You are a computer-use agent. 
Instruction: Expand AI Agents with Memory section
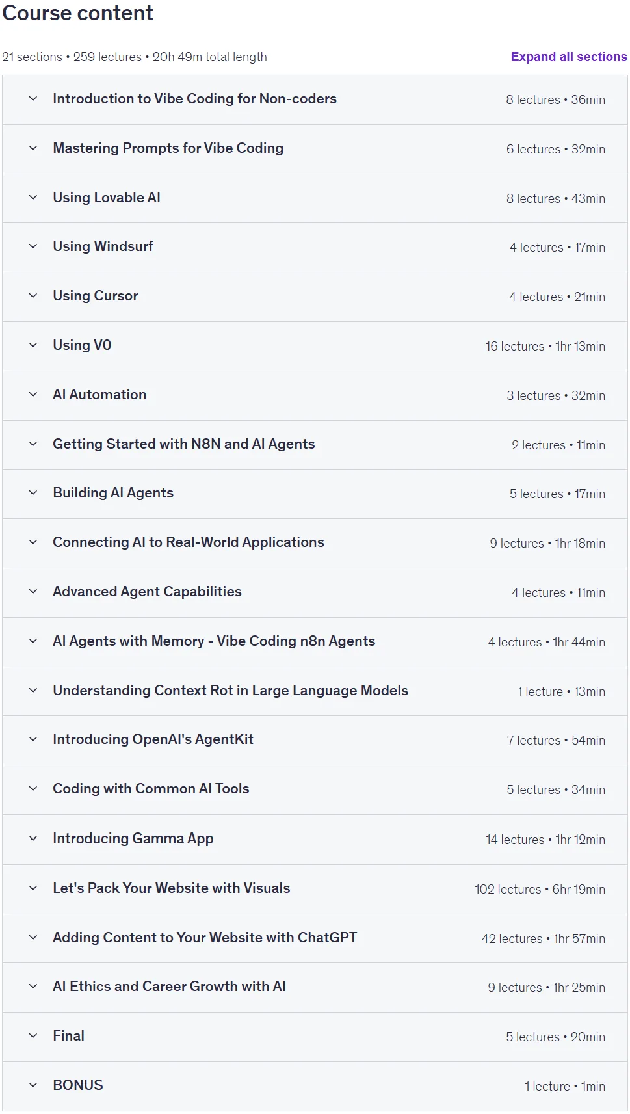pos(315,642)
